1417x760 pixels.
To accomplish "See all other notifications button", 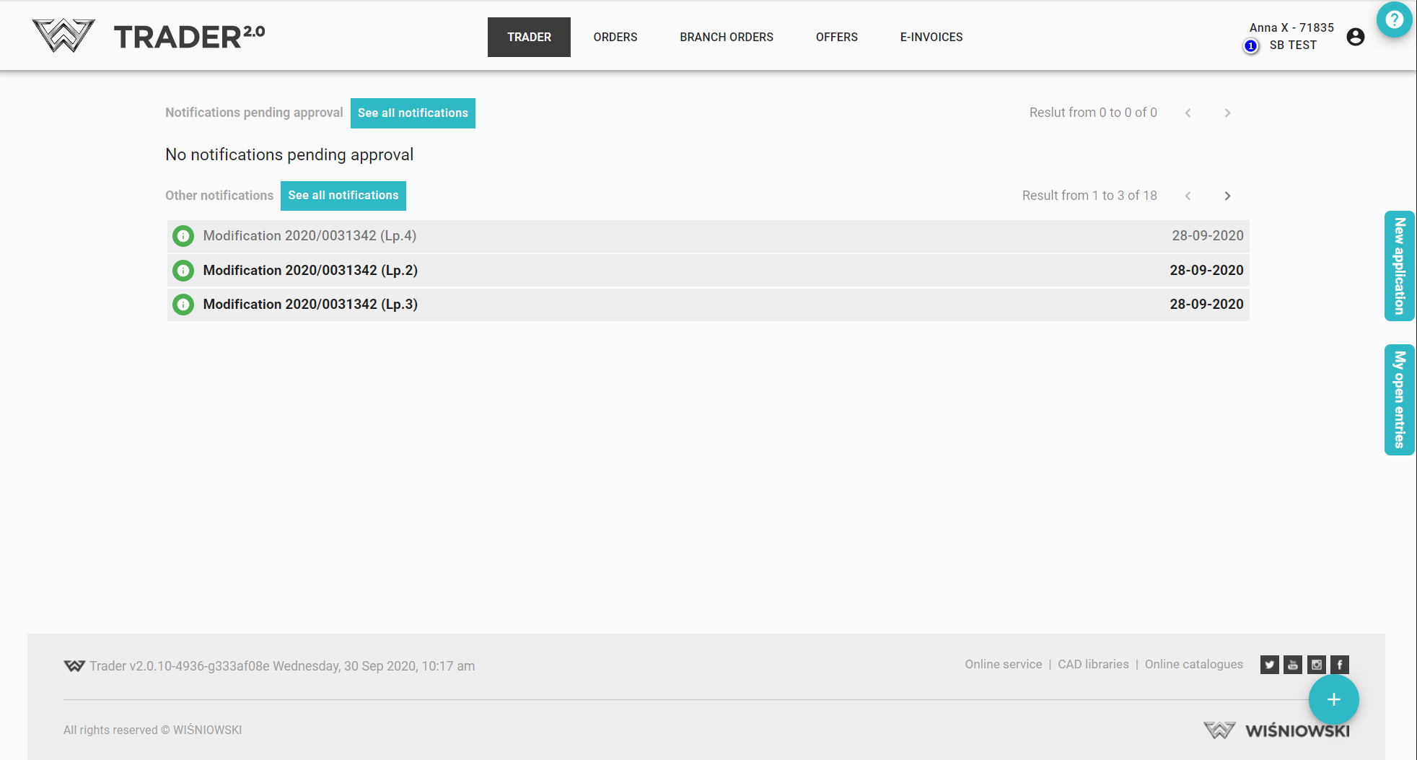I will tap(343, 196).
